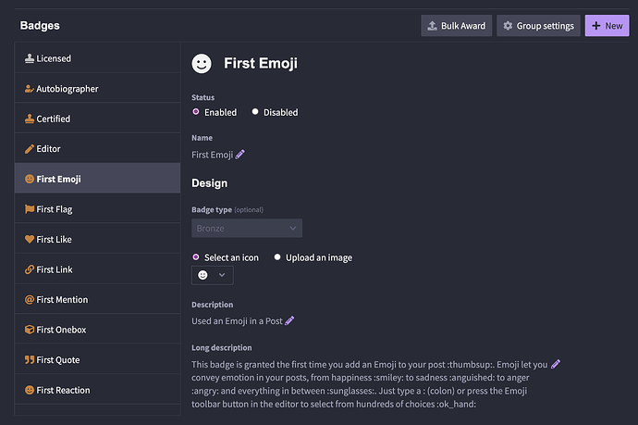Choose the Upload an image radio option
The width and height of the screenshot is (638, 425).
(277, 257)
